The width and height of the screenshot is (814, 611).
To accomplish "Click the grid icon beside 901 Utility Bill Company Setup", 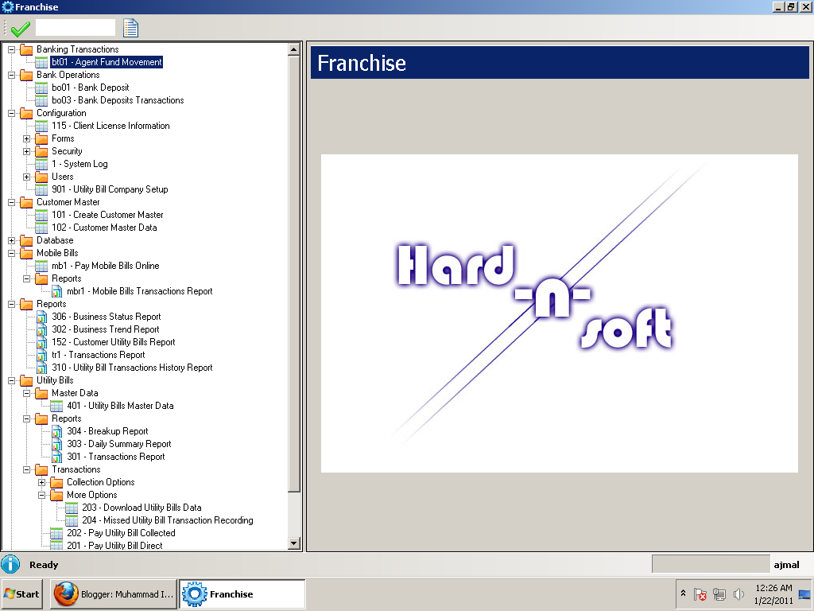I will (41, 189).
